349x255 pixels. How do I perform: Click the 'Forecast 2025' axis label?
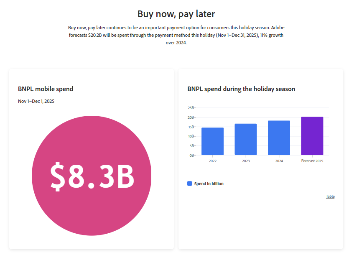312,161
